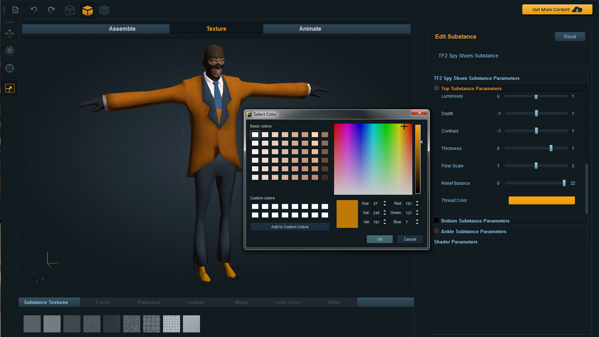Screen dimensions: 599x337
Task: Toggle the Ankle Substance Parameters checkbox
Action: [437, 231]
